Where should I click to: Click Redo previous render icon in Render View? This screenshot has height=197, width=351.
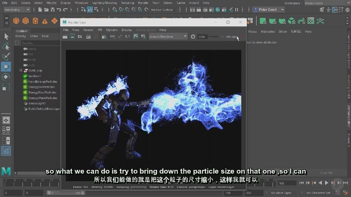pos(65,37)
